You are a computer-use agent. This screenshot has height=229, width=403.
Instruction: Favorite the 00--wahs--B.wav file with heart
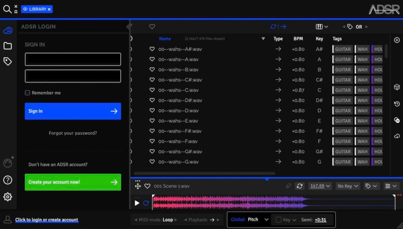tap(152, 70)
